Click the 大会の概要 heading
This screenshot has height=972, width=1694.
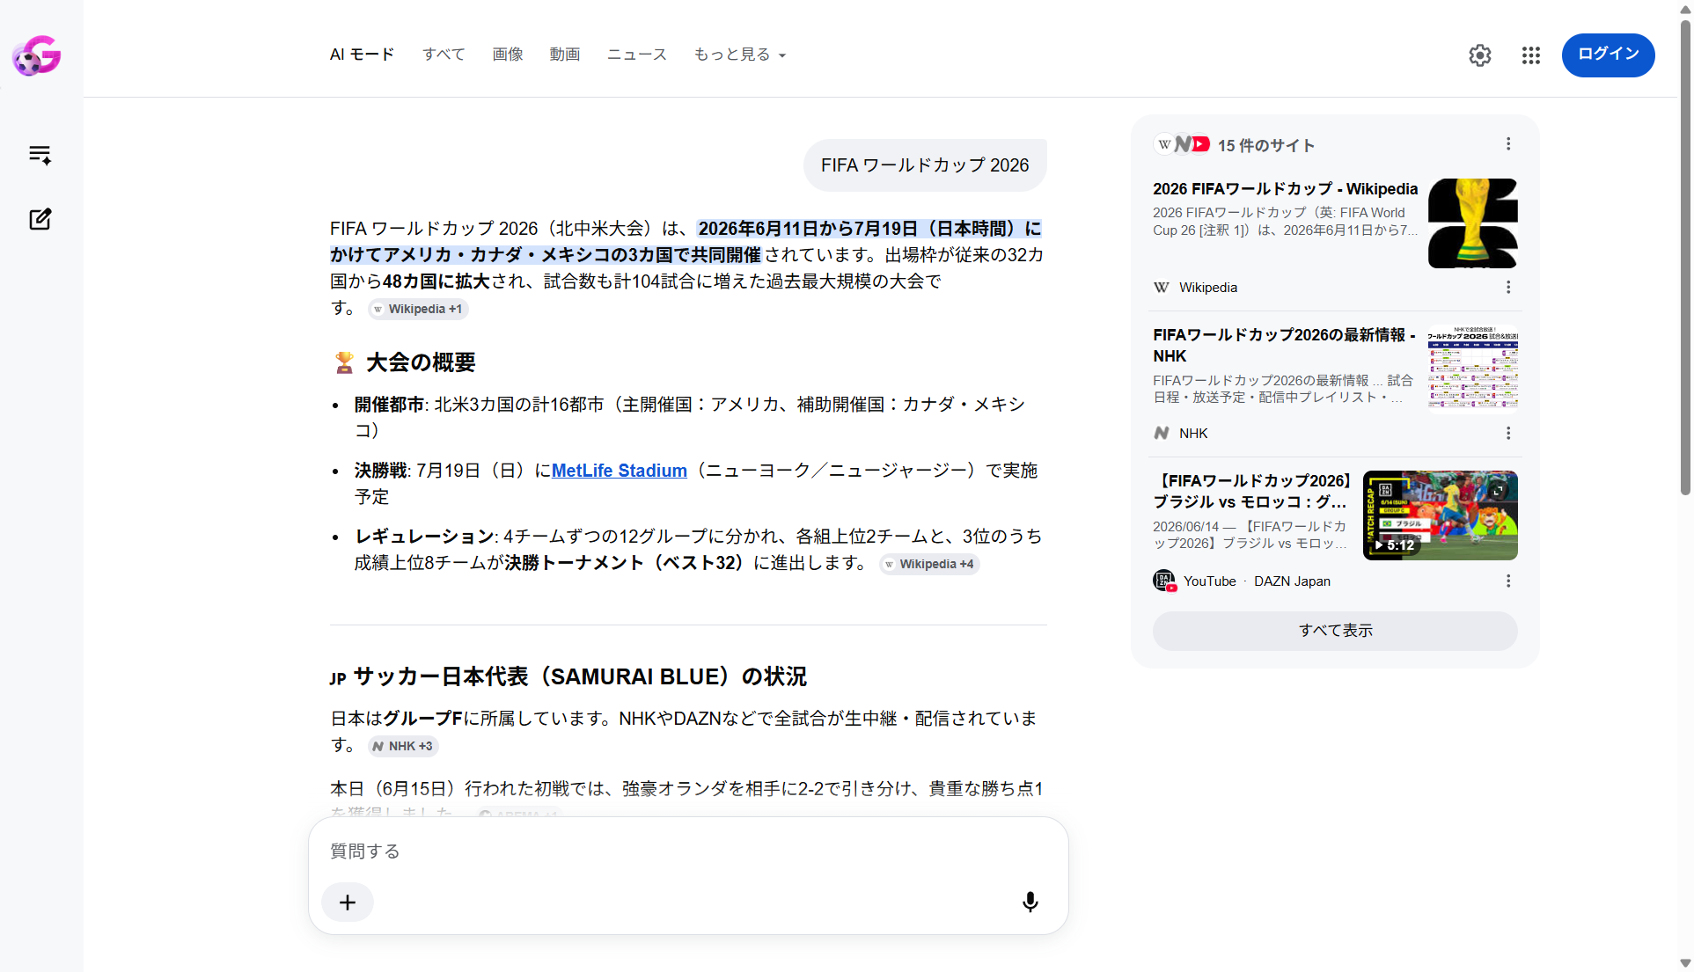point(421,362)
